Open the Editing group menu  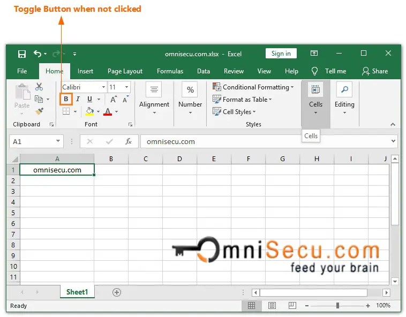click(x=344, y=99)
